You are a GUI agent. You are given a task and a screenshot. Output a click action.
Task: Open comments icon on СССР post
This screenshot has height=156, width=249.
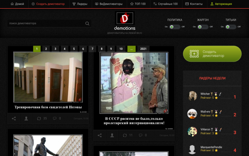pyautogui.click(x=140, y=135)
